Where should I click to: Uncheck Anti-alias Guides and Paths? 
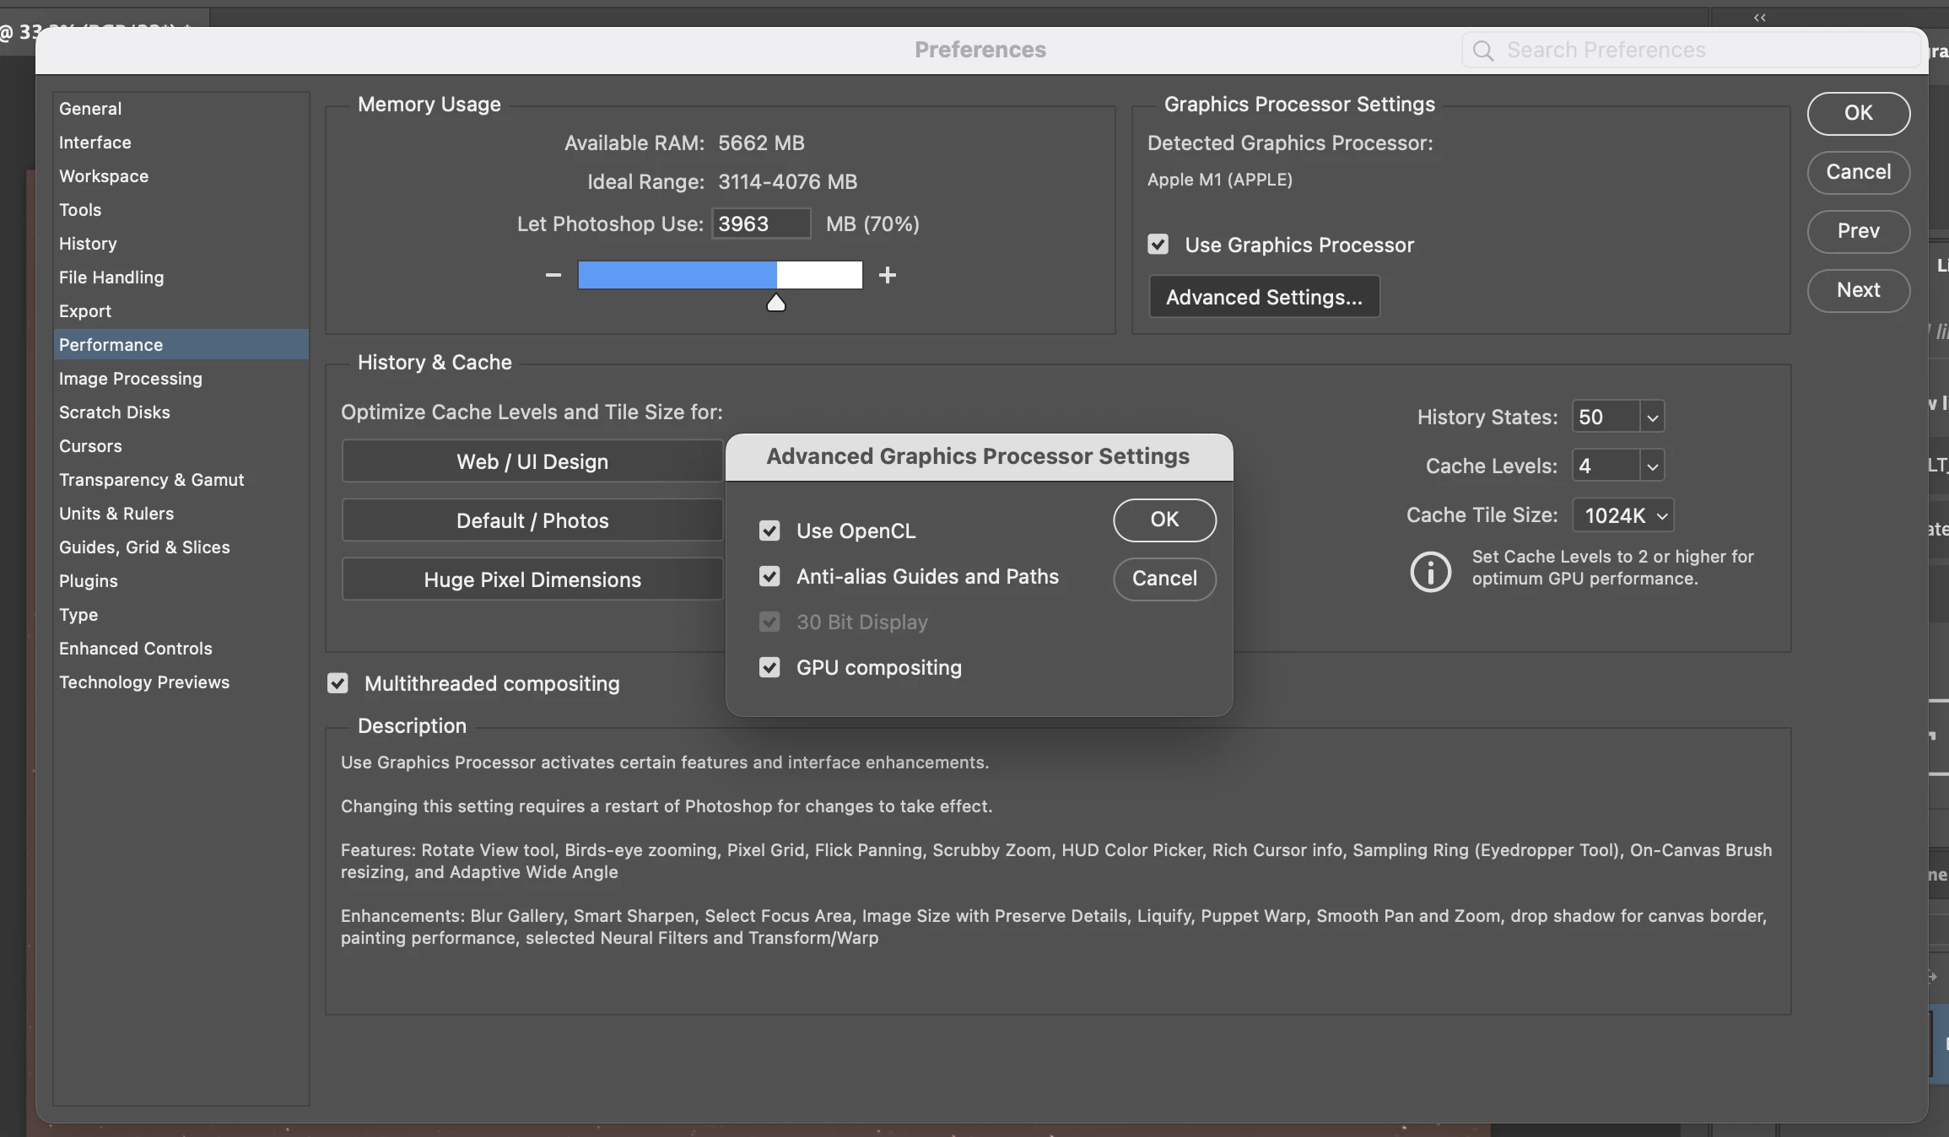tap(769, 576)
